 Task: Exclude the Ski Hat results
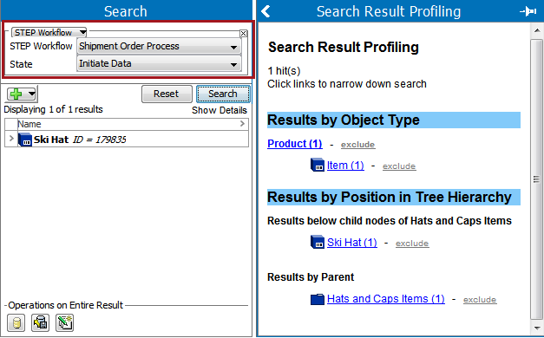pos(412,244)
